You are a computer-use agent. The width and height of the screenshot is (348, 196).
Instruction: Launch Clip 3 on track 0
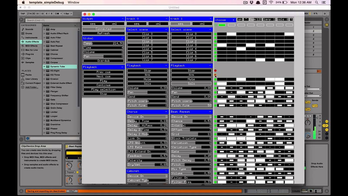147,45
